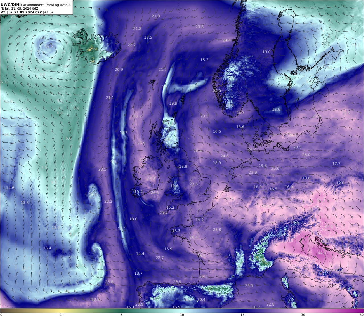Viewport: 364px width, 317px height.
Task: Click the 22.8 value label
Action: 270,304
